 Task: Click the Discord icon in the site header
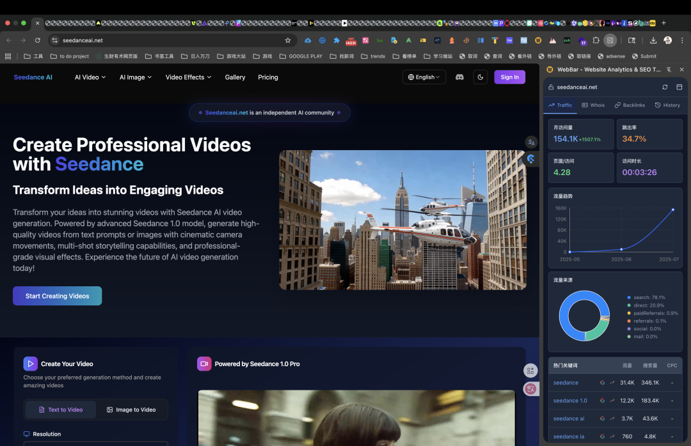(x=459, y=77)
